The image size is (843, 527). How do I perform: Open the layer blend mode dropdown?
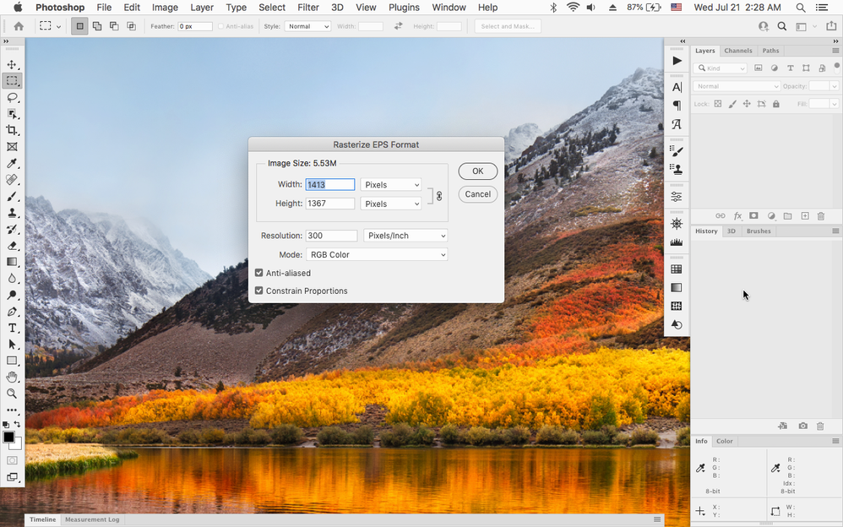click(x=736, y=86)
